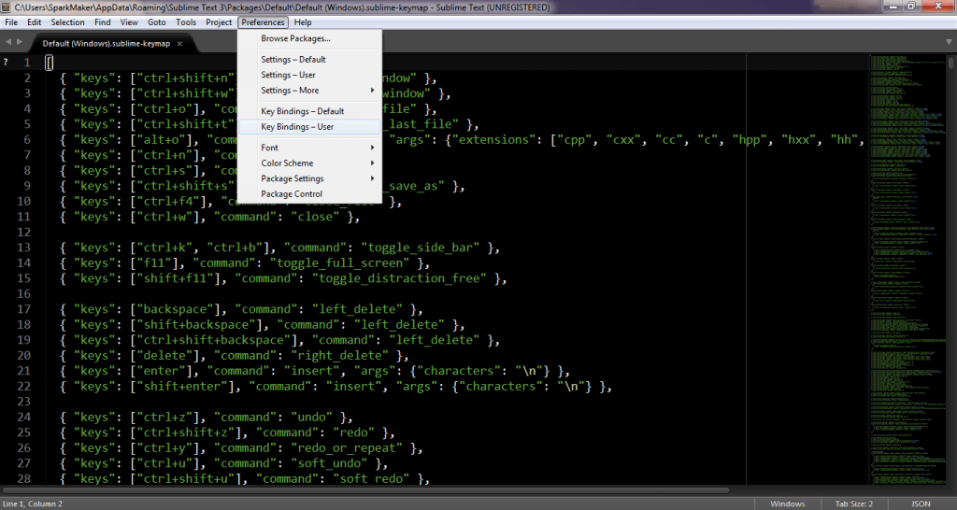957x510 pixels.
Task: Select Key Bindings – User
Action: tap(297, 127)
